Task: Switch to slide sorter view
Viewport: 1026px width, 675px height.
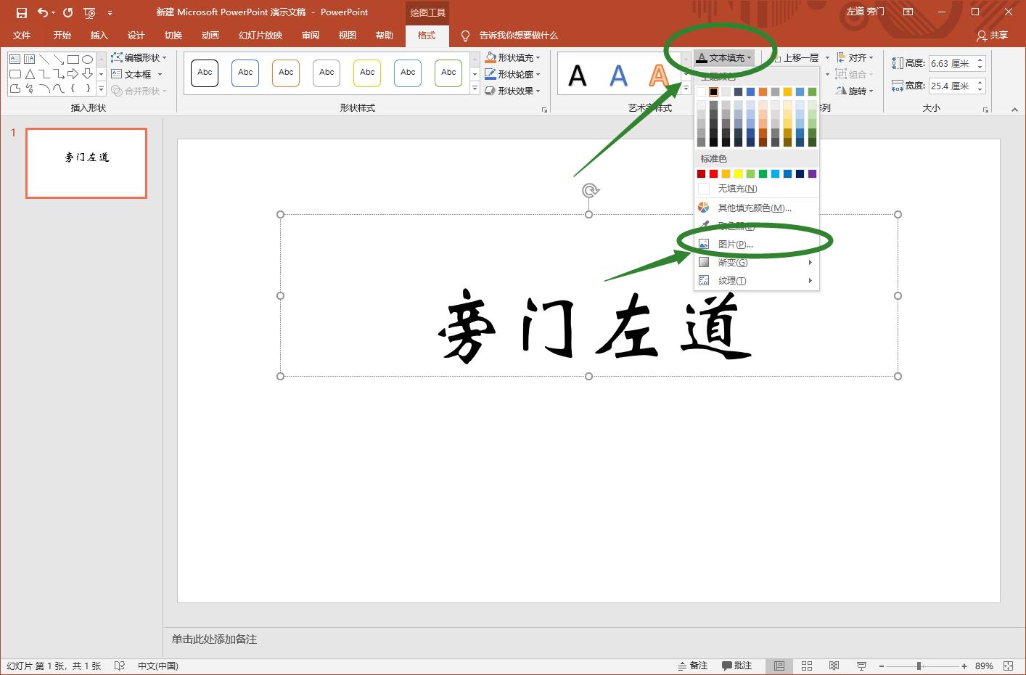Action: click(806, 666)
